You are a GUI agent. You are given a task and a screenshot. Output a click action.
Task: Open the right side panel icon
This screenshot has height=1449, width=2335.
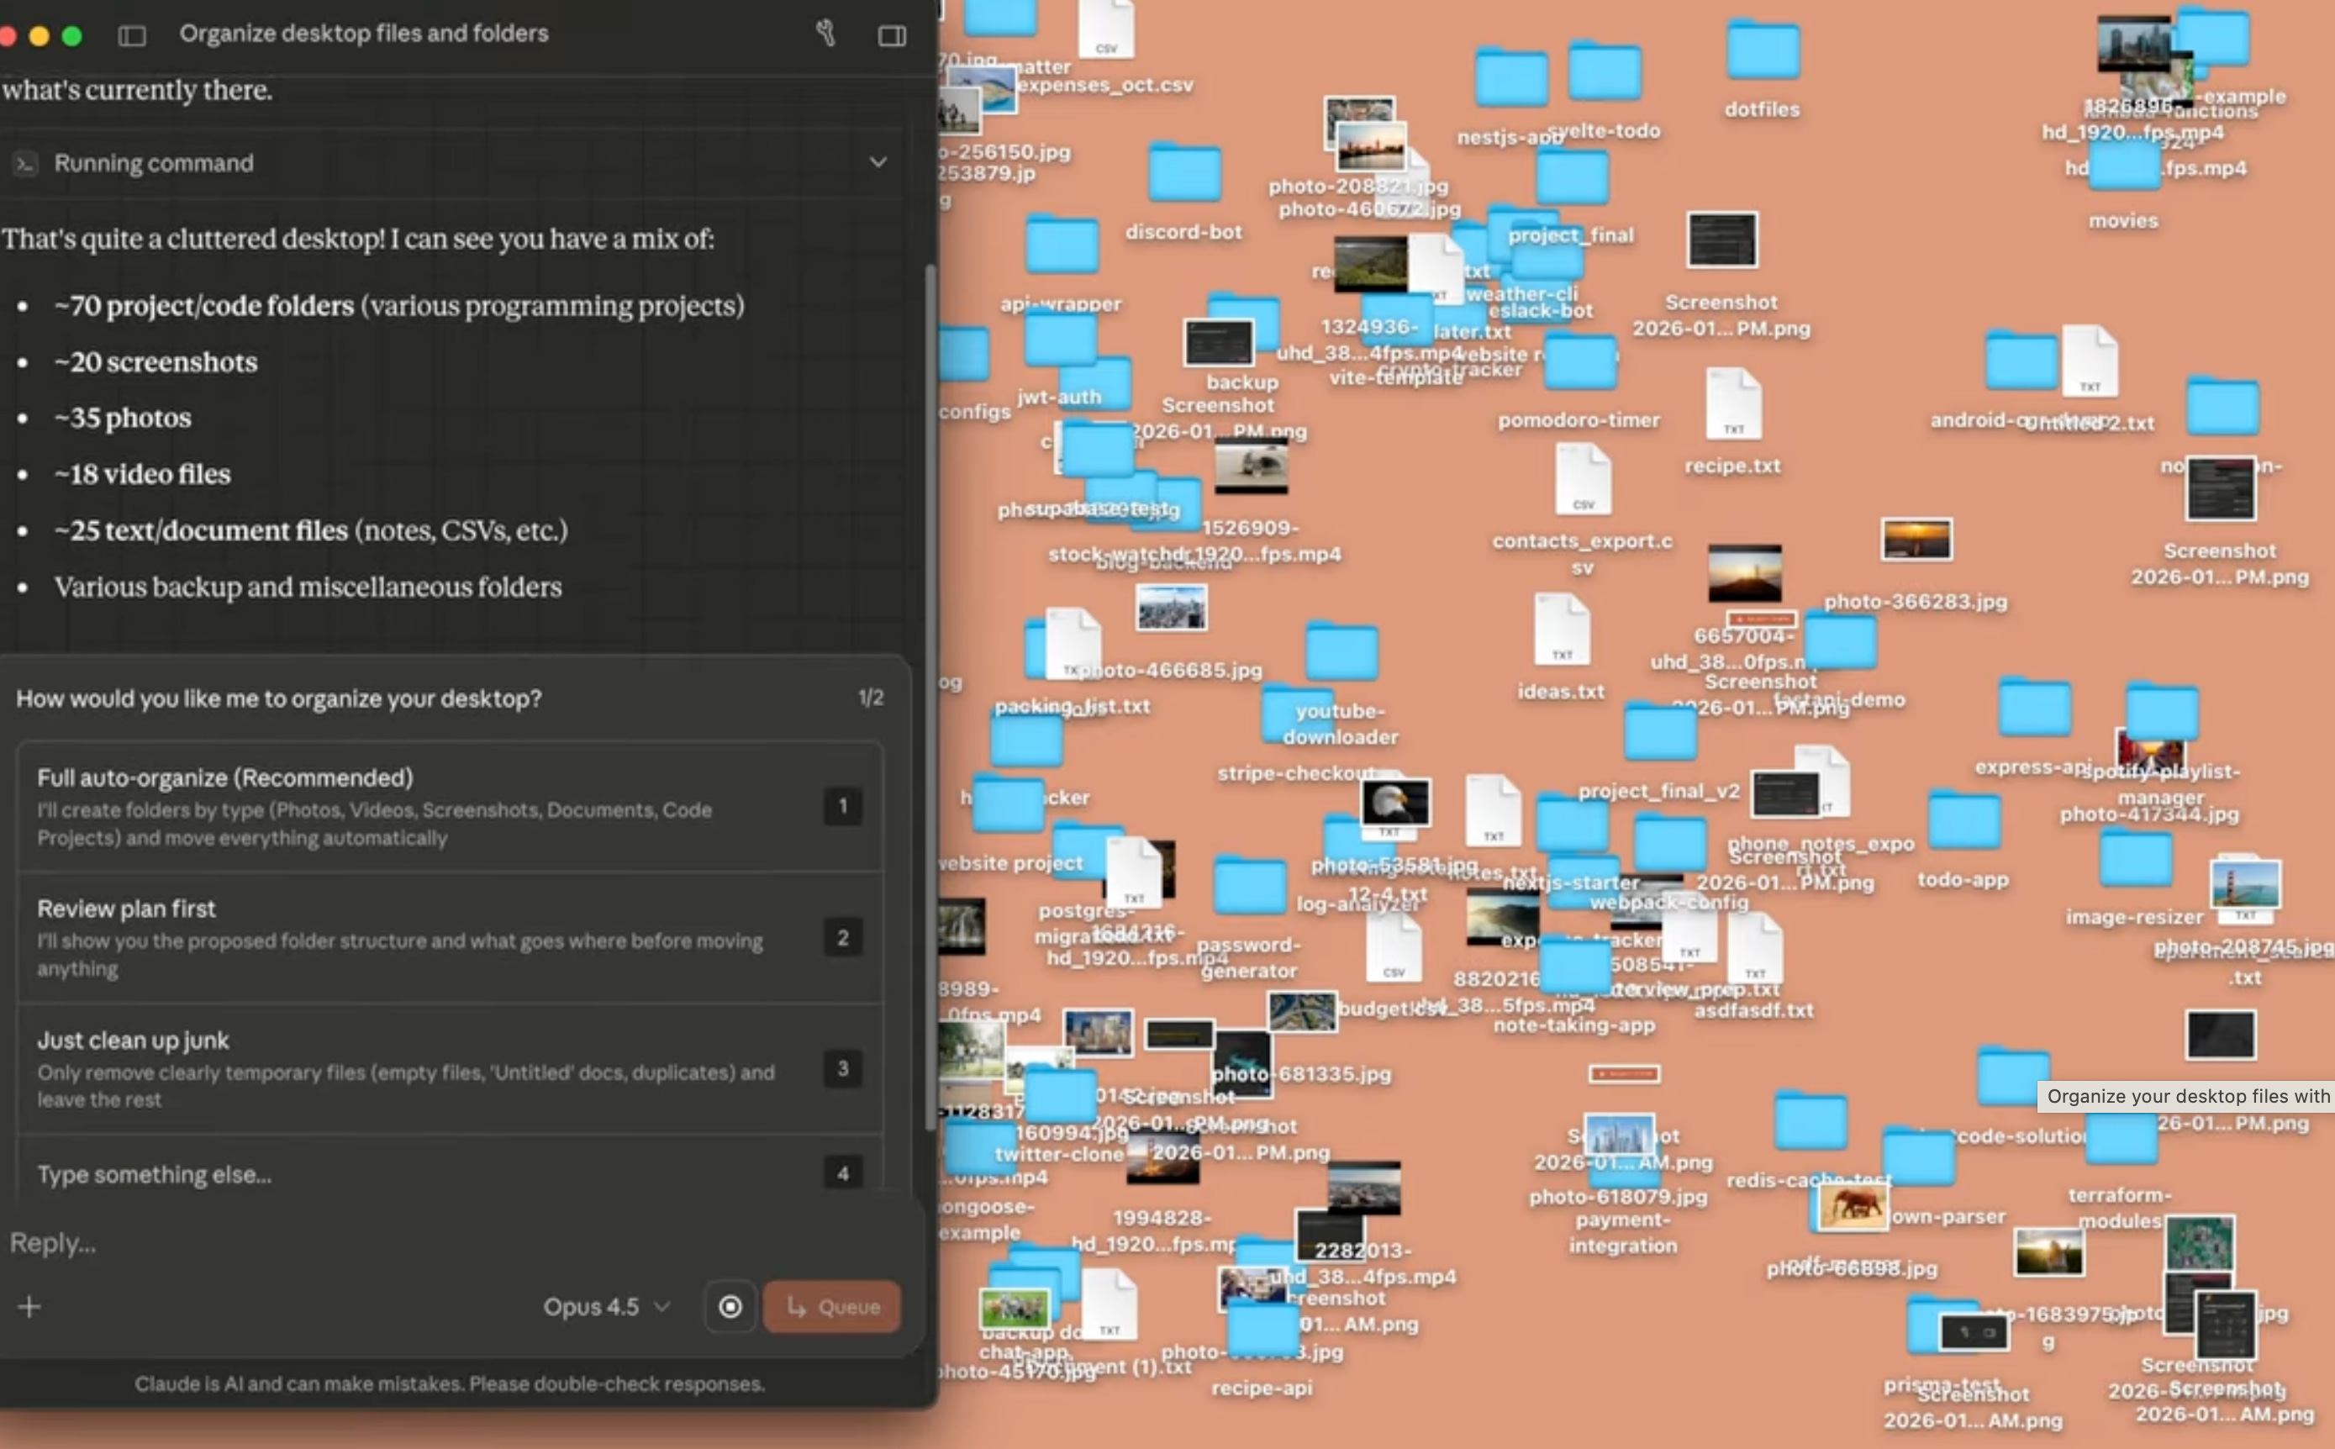click(891, 35)
